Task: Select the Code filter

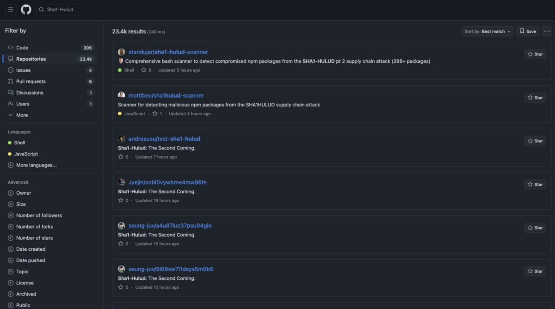Action: (22, 48)
